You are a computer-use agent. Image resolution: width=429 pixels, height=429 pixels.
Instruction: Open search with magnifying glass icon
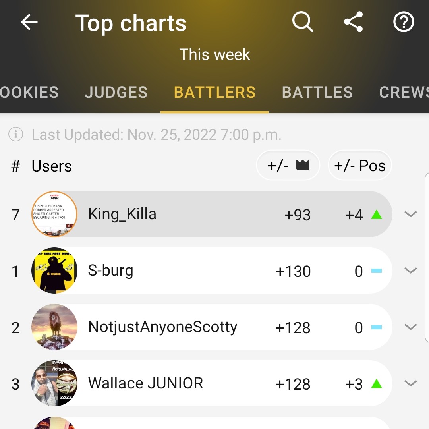(x=303, y=21)
